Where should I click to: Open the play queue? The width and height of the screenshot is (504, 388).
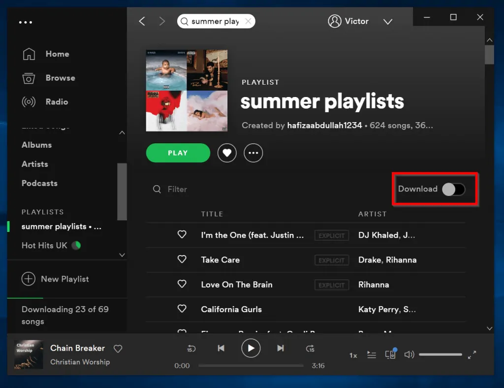pyautogui.click(x=372, y=354)
